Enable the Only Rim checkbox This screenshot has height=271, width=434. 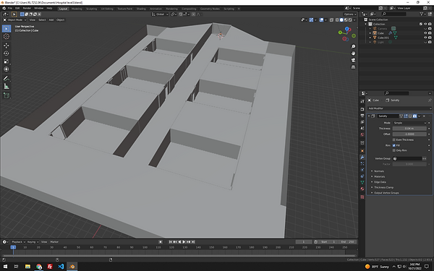394,150
